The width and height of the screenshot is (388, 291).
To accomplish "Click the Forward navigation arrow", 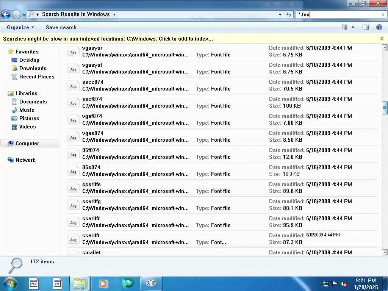I will pos(16,14).
